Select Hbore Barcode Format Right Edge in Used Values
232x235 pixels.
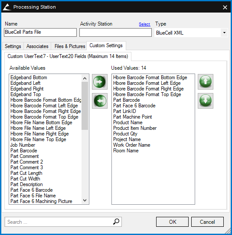(x=148, y=89)
